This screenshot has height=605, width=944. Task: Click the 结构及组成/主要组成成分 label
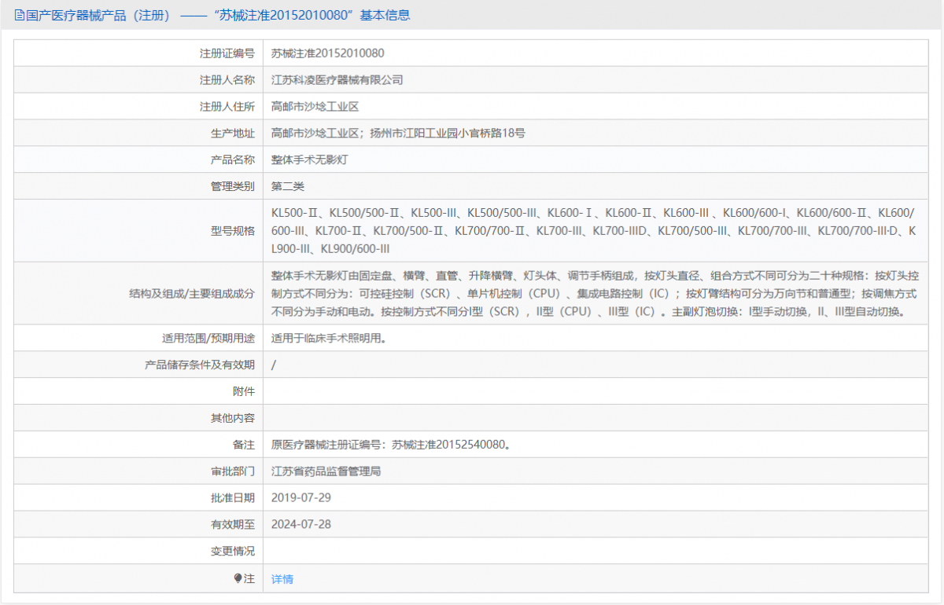(191, 294)
